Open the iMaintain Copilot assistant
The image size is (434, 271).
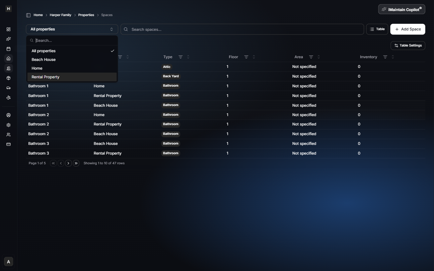(401, 9)
